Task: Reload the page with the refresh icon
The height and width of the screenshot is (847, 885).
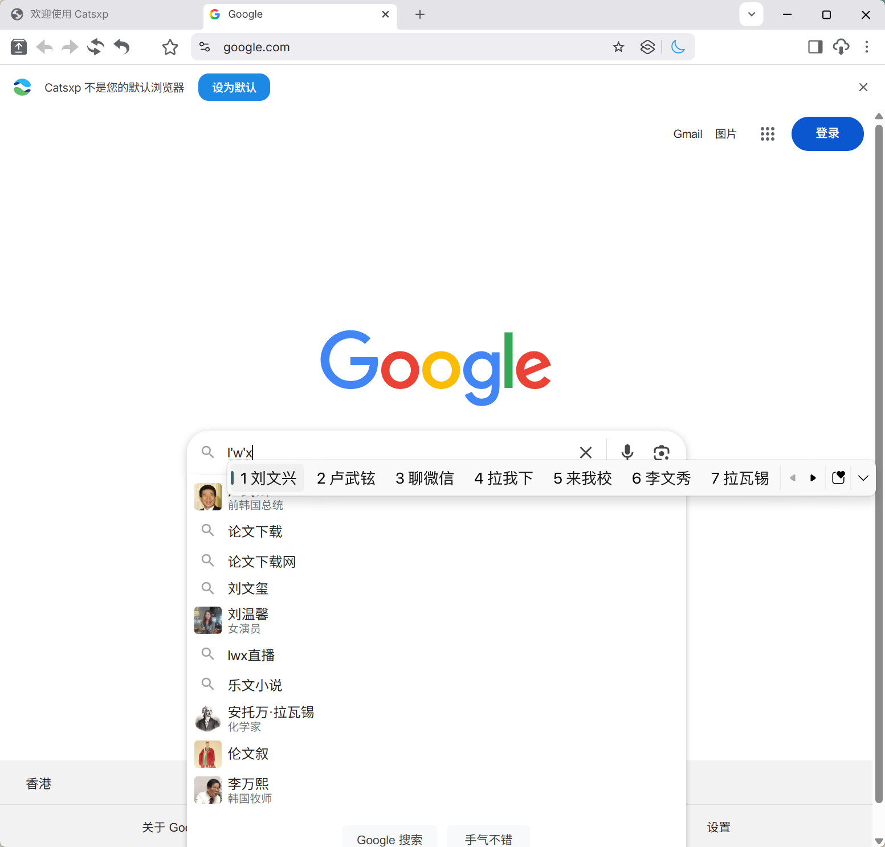Action: point(96,47)
